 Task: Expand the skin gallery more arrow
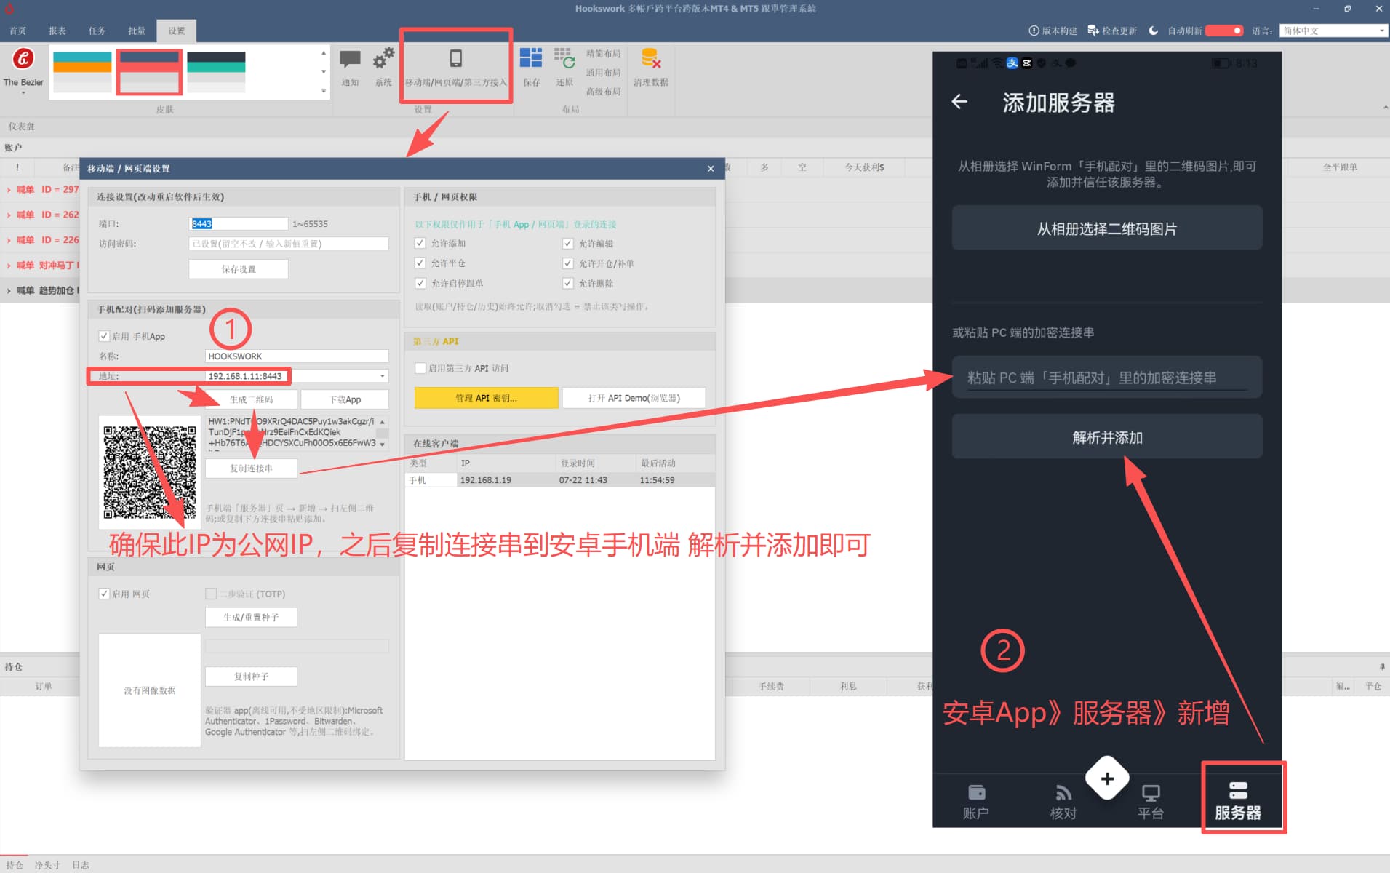coord(324,91)
